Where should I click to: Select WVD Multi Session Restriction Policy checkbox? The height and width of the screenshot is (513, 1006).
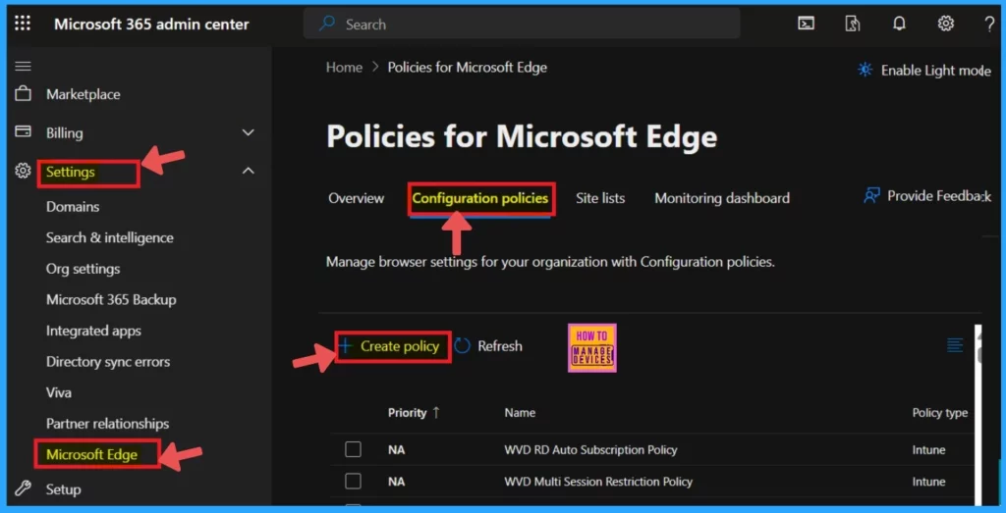(353, 481)
